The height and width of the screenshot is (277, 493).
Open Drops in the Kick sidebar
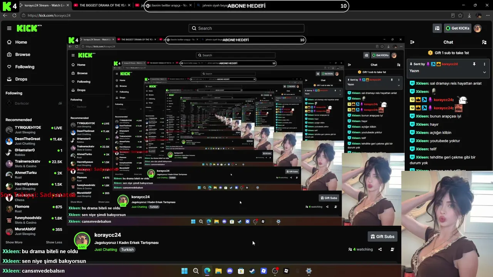pyautogui.click(x=17, y=79)
